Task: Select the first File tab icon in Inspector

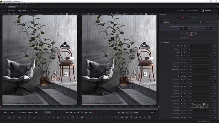Action: click(182, 33)
